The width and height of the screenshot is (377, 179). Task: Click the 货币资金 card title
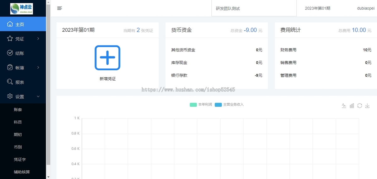(182, 30)
